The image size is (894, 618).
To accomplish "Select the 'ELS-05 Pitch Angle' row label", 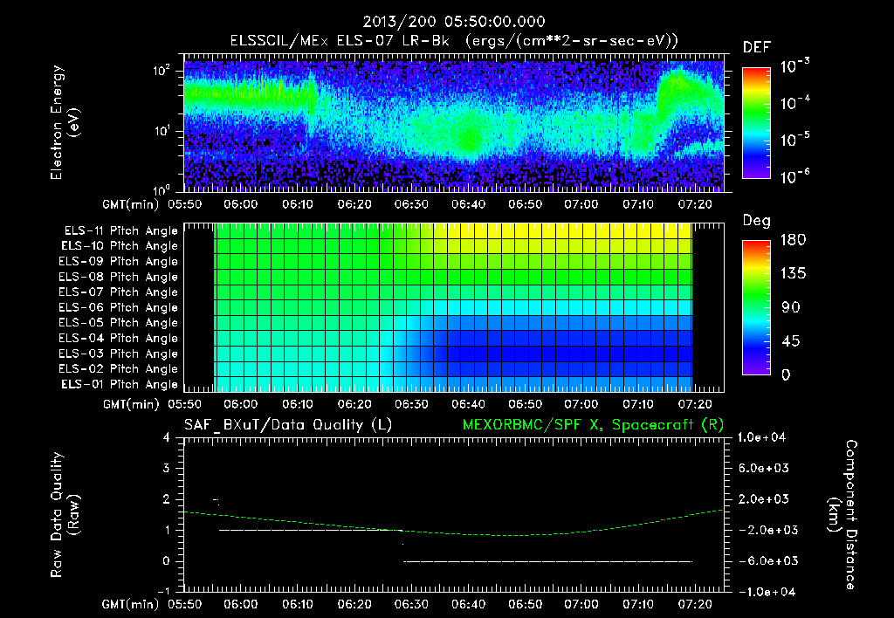I will (119, 323).
